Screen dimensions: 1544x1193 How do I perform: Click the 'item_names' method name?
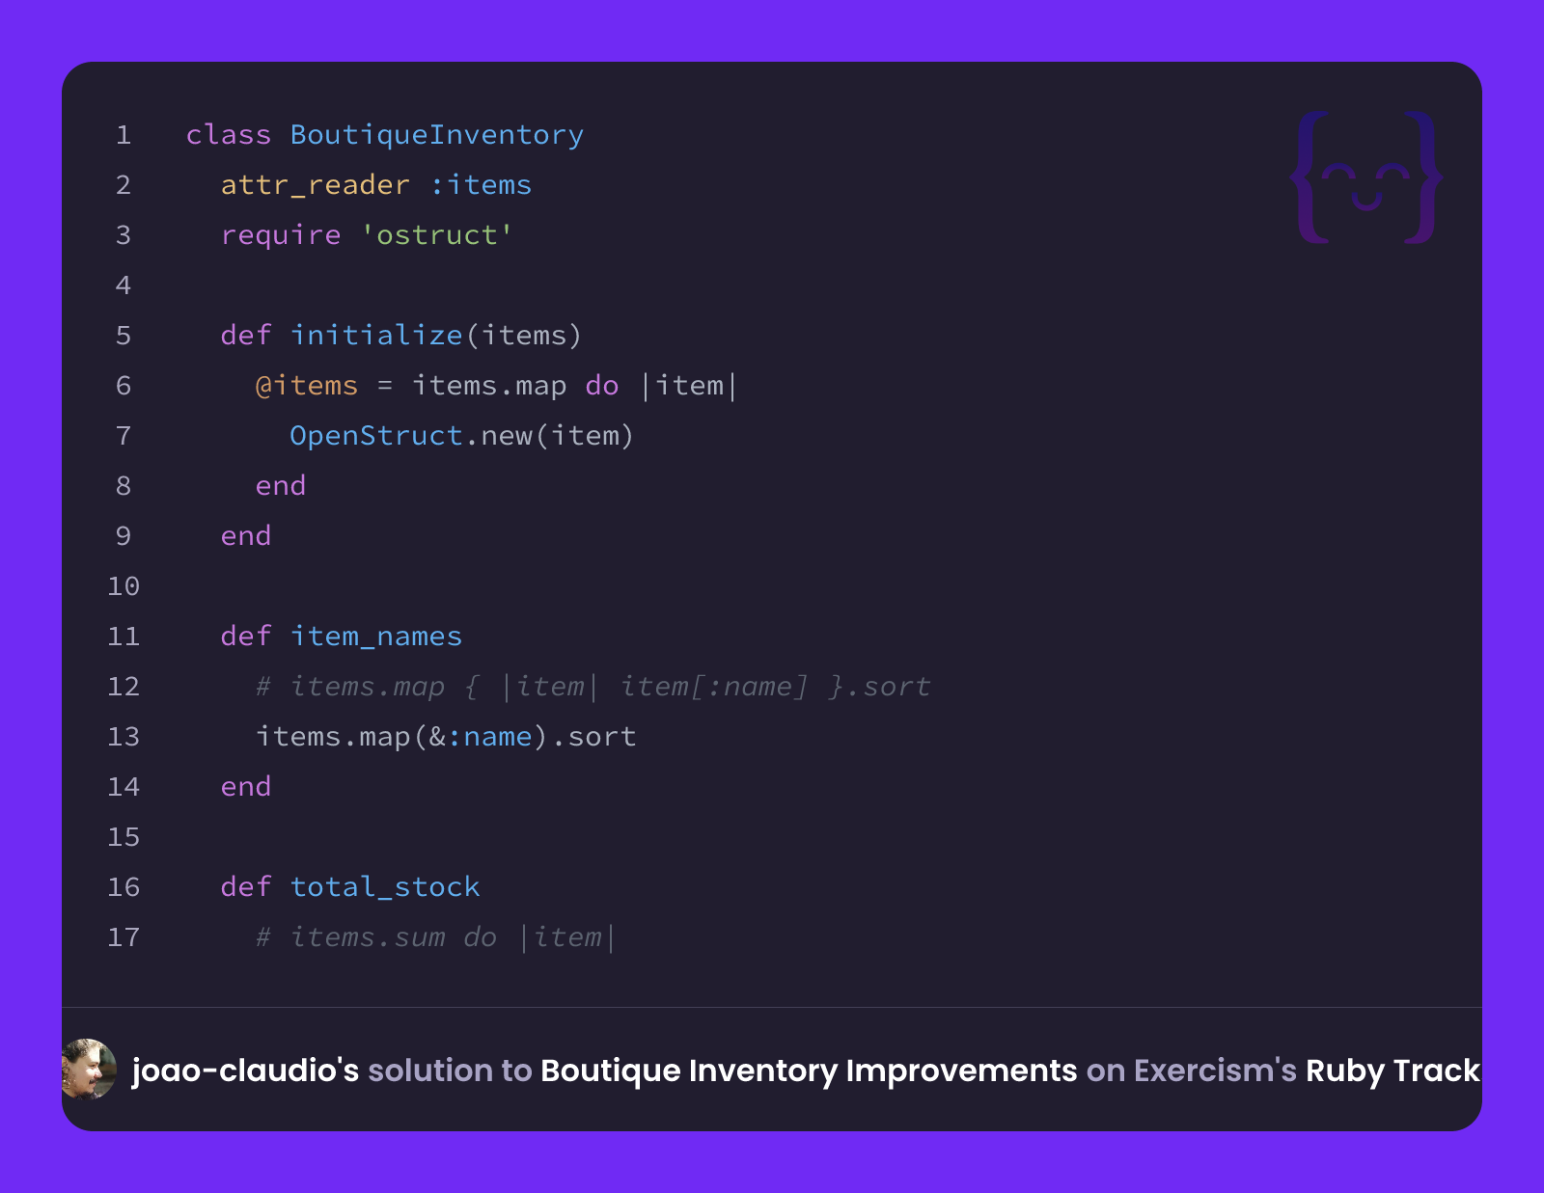pos(376,637)
